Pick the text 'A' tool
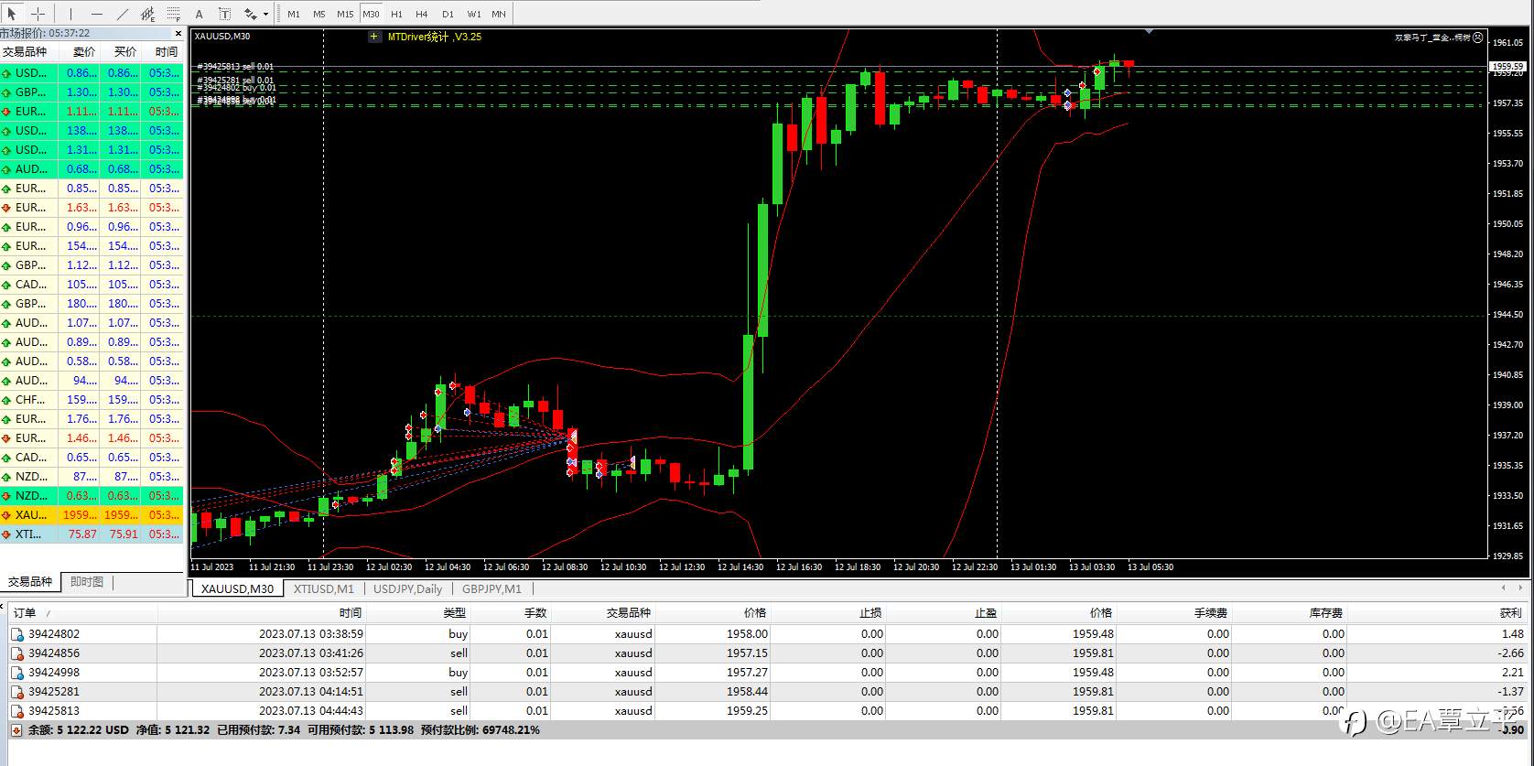Image resolution: width=1534 pixels, height=766 pixels. tap(200, 14)
